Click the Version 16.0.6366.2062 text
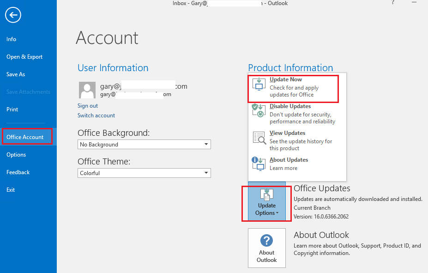428x273 pixels. [321, 217]
